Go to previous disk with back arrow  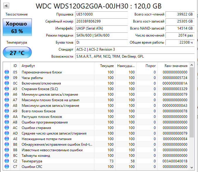tap(6, 6)
